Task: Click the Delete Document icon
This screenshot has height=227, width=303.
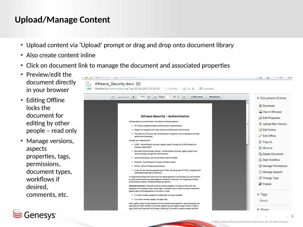Action: [260, 154]
